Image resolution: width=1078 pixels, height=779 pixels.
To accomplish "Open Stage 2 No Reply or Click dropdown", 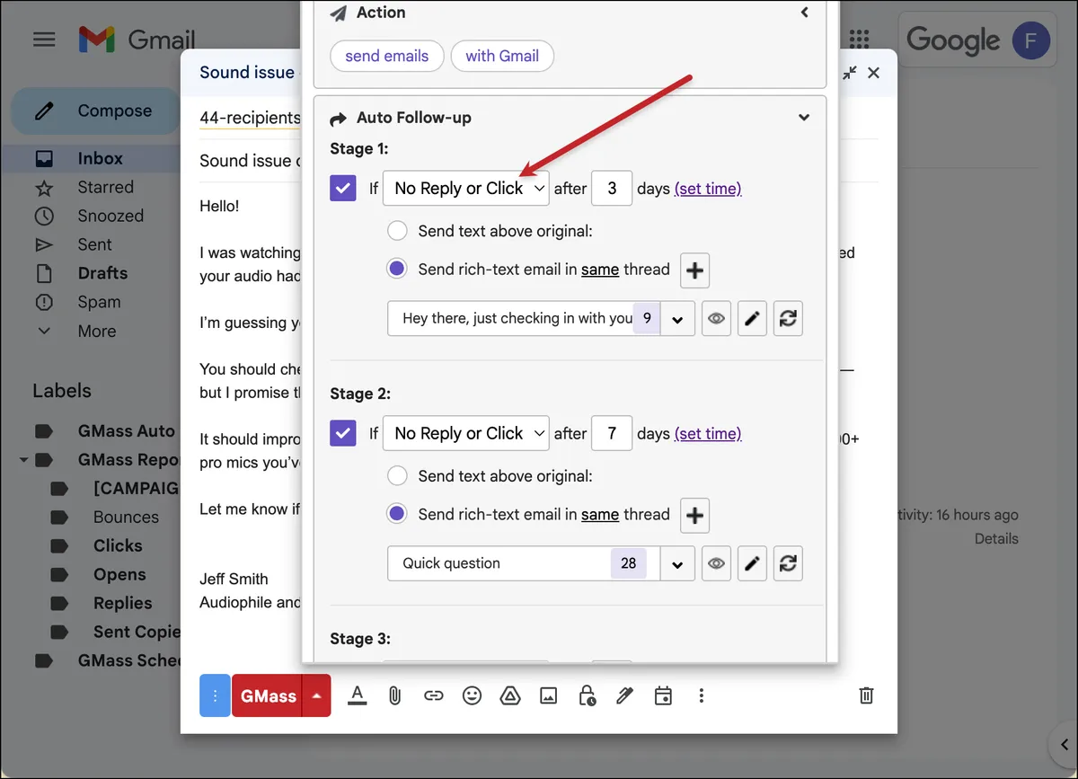I will pyautogui.click(x=466, y=433).
